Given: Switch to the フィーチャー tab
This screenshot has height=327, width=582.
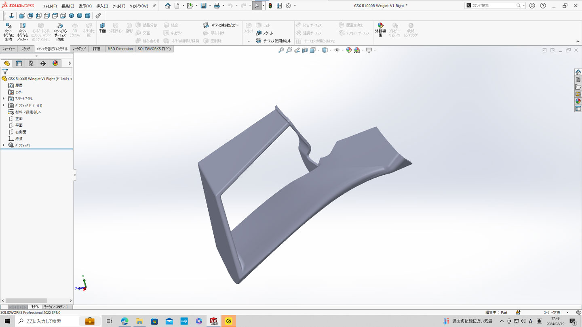Looking at the screenshot, I should (x=8, y=49).
